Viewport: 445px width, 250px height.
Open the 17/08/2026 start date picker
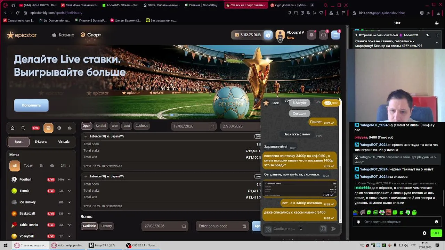194,126
